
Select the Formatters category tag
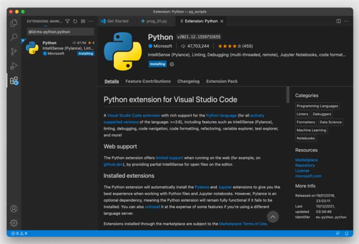point(306,122)
